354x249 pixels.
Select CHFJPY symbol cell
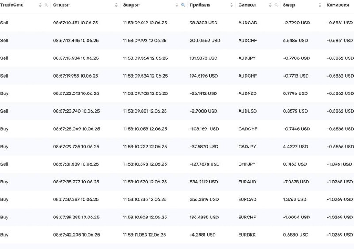(x=247, y=164)
